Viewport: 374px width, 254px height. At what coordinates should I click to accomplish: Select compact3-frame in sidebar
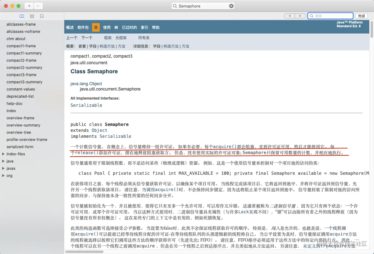(21, 75)
